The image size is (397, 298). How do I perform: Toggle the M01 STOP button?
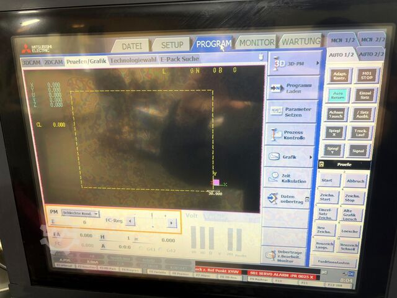(367, 75)
